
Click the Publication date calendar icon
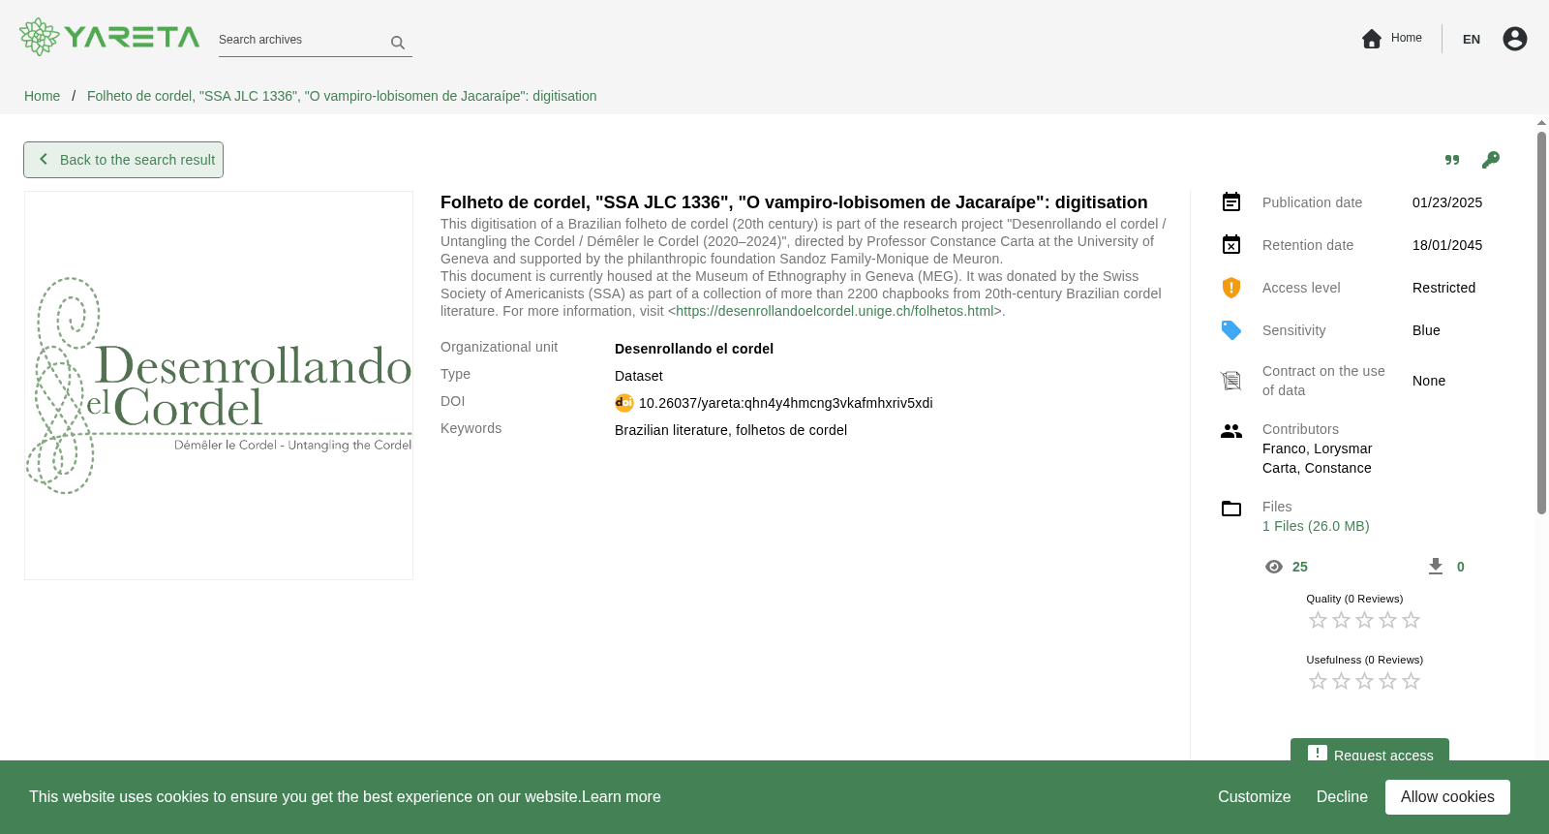[x=1231, y=202]
